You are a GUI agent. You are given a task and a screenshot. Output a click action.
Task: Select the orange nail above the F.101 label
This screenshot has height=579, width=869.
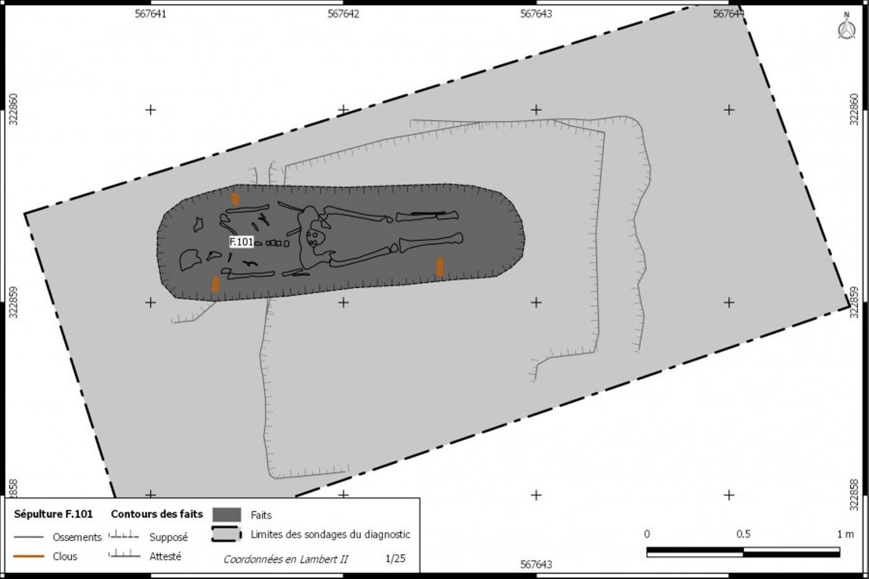click(x=235, y=199)
